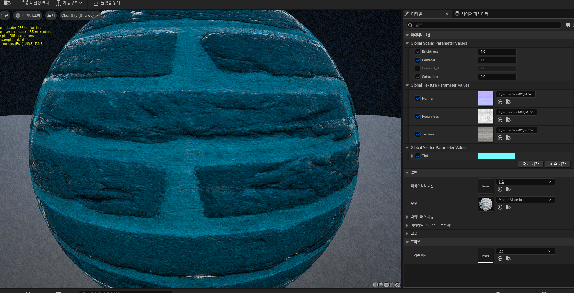Expand the 라이트매스 세팅 section

pos(407,217)
